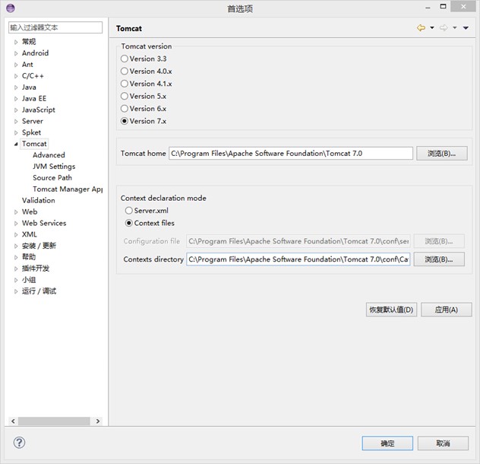Select 帮助 preferences item
The image size is (480, 464).
click(29, 257)
